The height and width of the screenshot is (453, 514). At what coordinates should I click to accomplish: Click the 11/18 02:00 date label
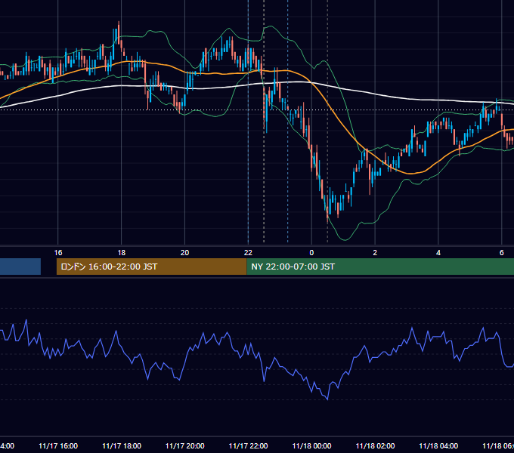coord(375,445)
